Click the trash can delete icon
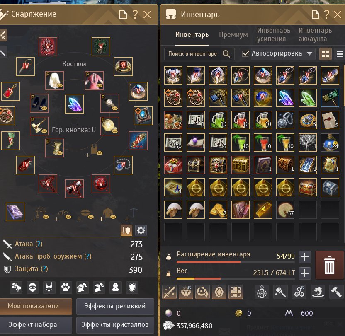The image size is (345, 336). point(329,265)
